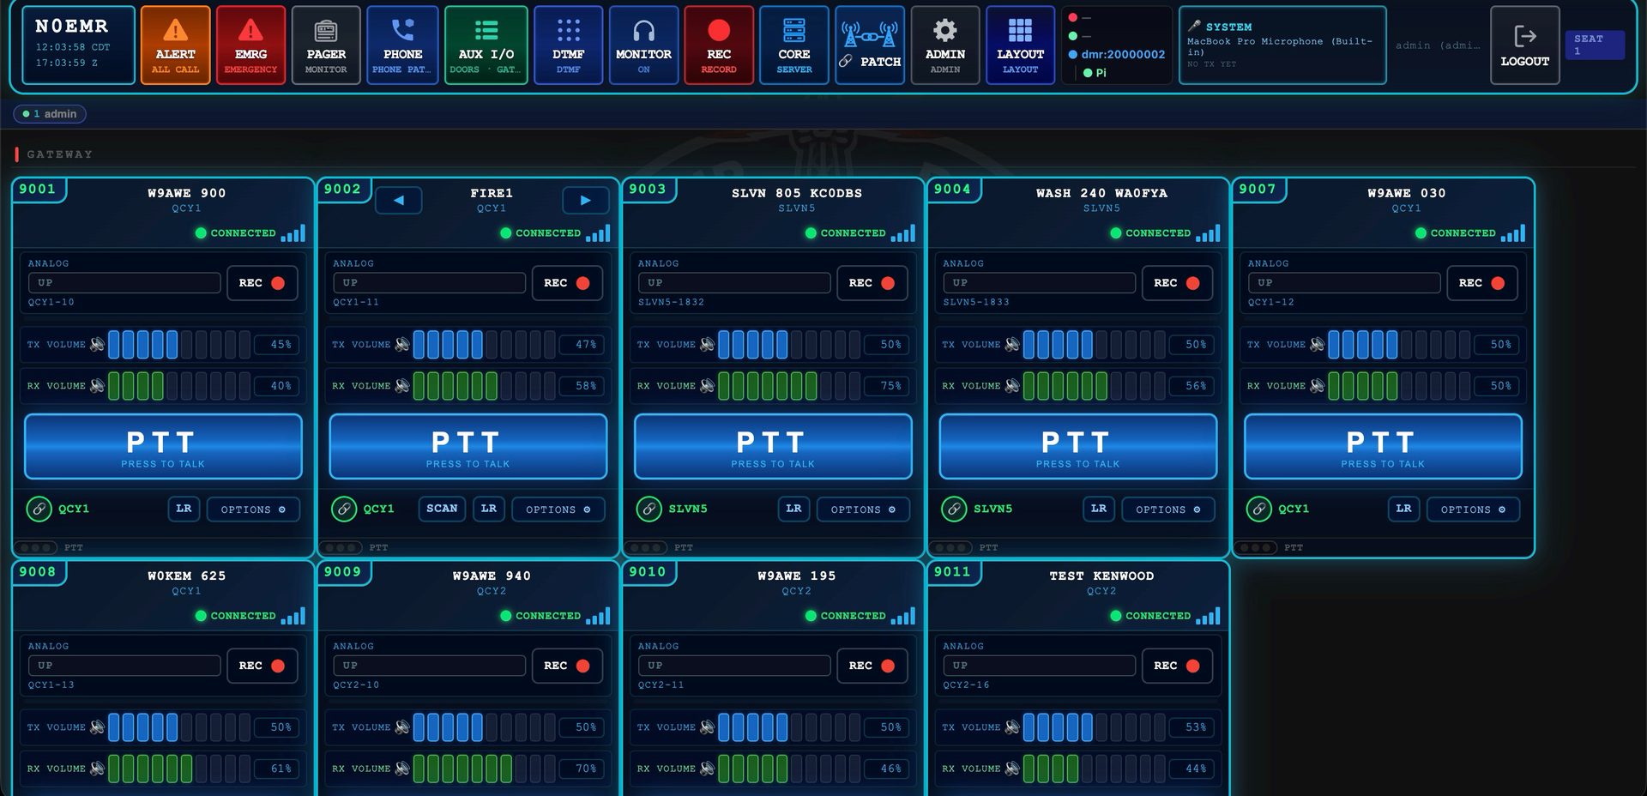This screenshot has height=796, width=1647.
Task: Click PTT Press to Talk on channel 9004
Action: 1078,447
